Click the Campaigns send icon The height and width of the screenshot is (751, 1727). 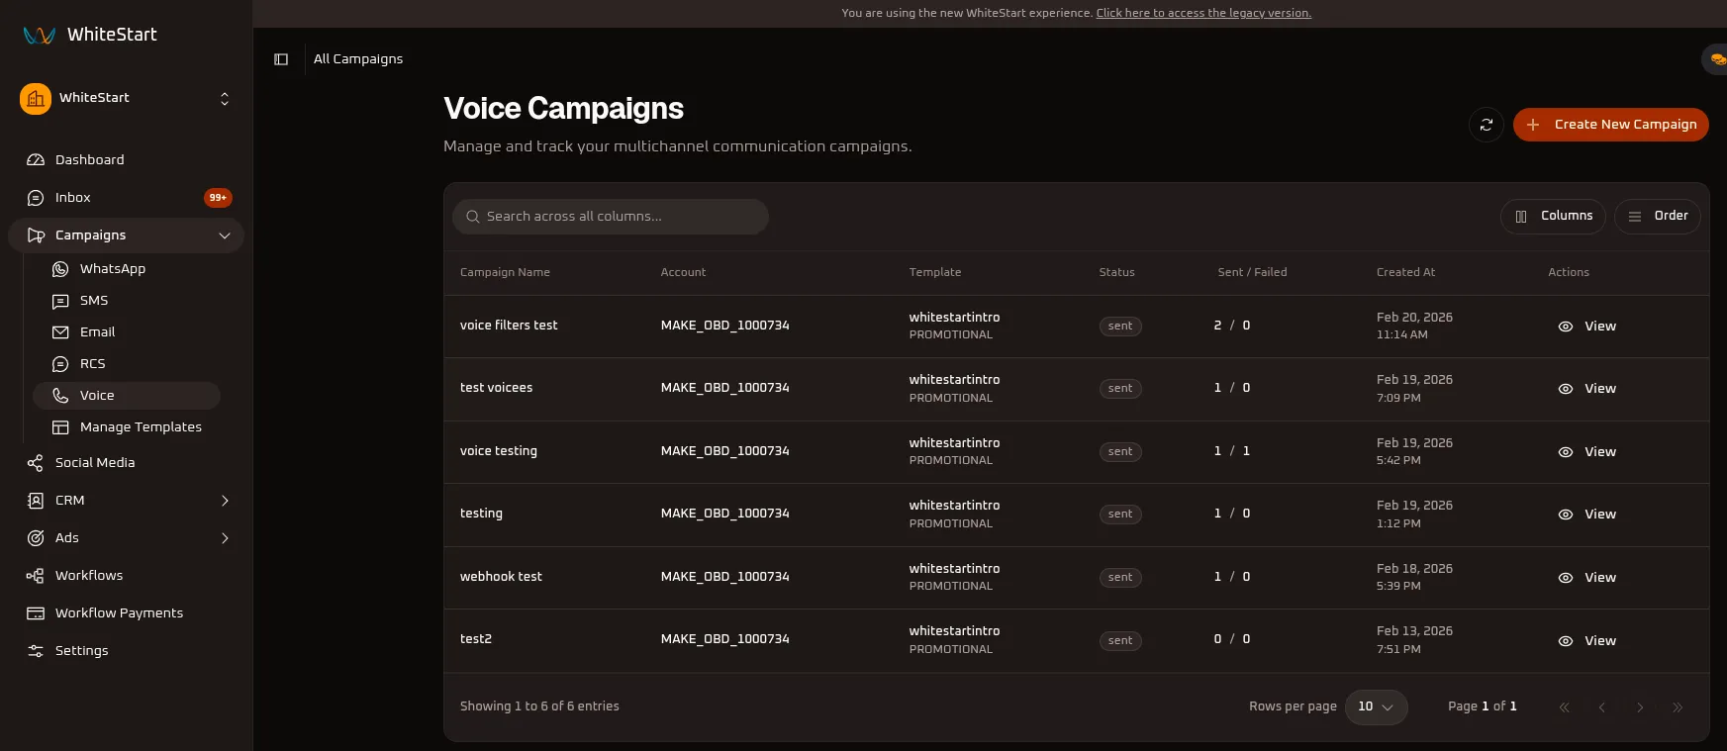(36, 235)
